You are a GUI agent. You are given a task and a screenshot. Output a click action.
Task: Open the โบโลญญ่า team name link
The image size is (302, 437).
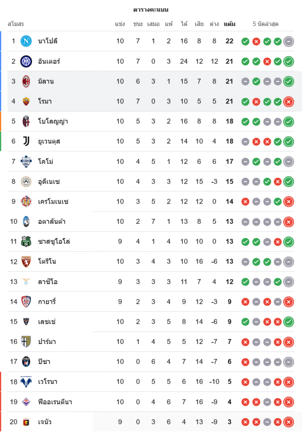pyautogui.click(x=53, y=121)
